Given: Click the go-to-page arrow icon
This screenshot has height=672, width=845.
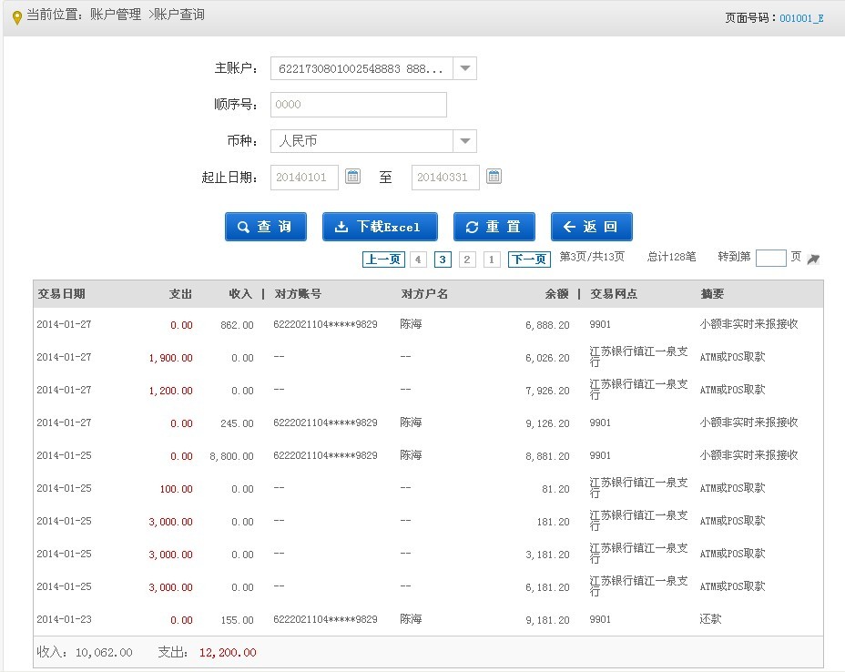Looking at the screenshot, I should (x=813, y=260).
